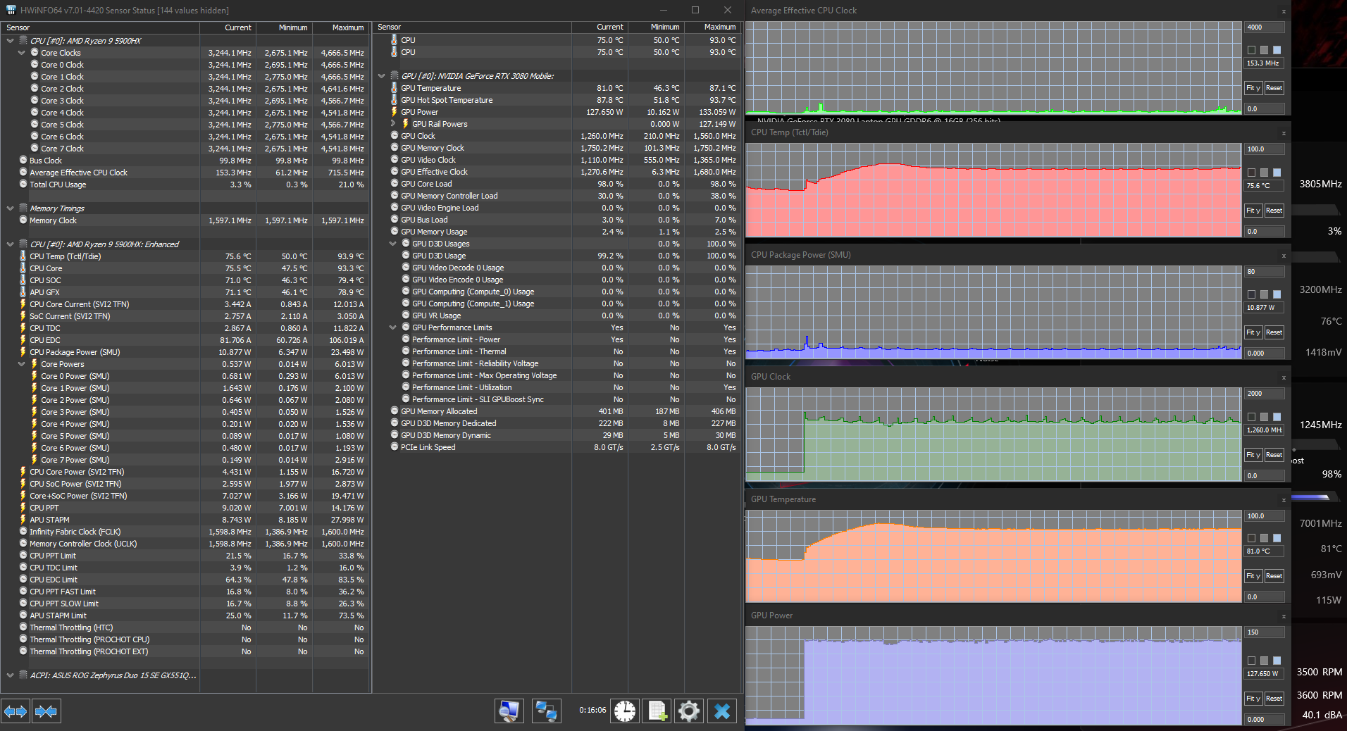Viewport: 1347px width, 731px height.
Task: Pick the light blue swatch in GPU Clock graph
Action: pos(1277,417)
